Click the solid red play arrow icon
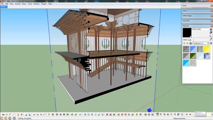The width and height of the screenshot is (213, 120). pos(190,115)
